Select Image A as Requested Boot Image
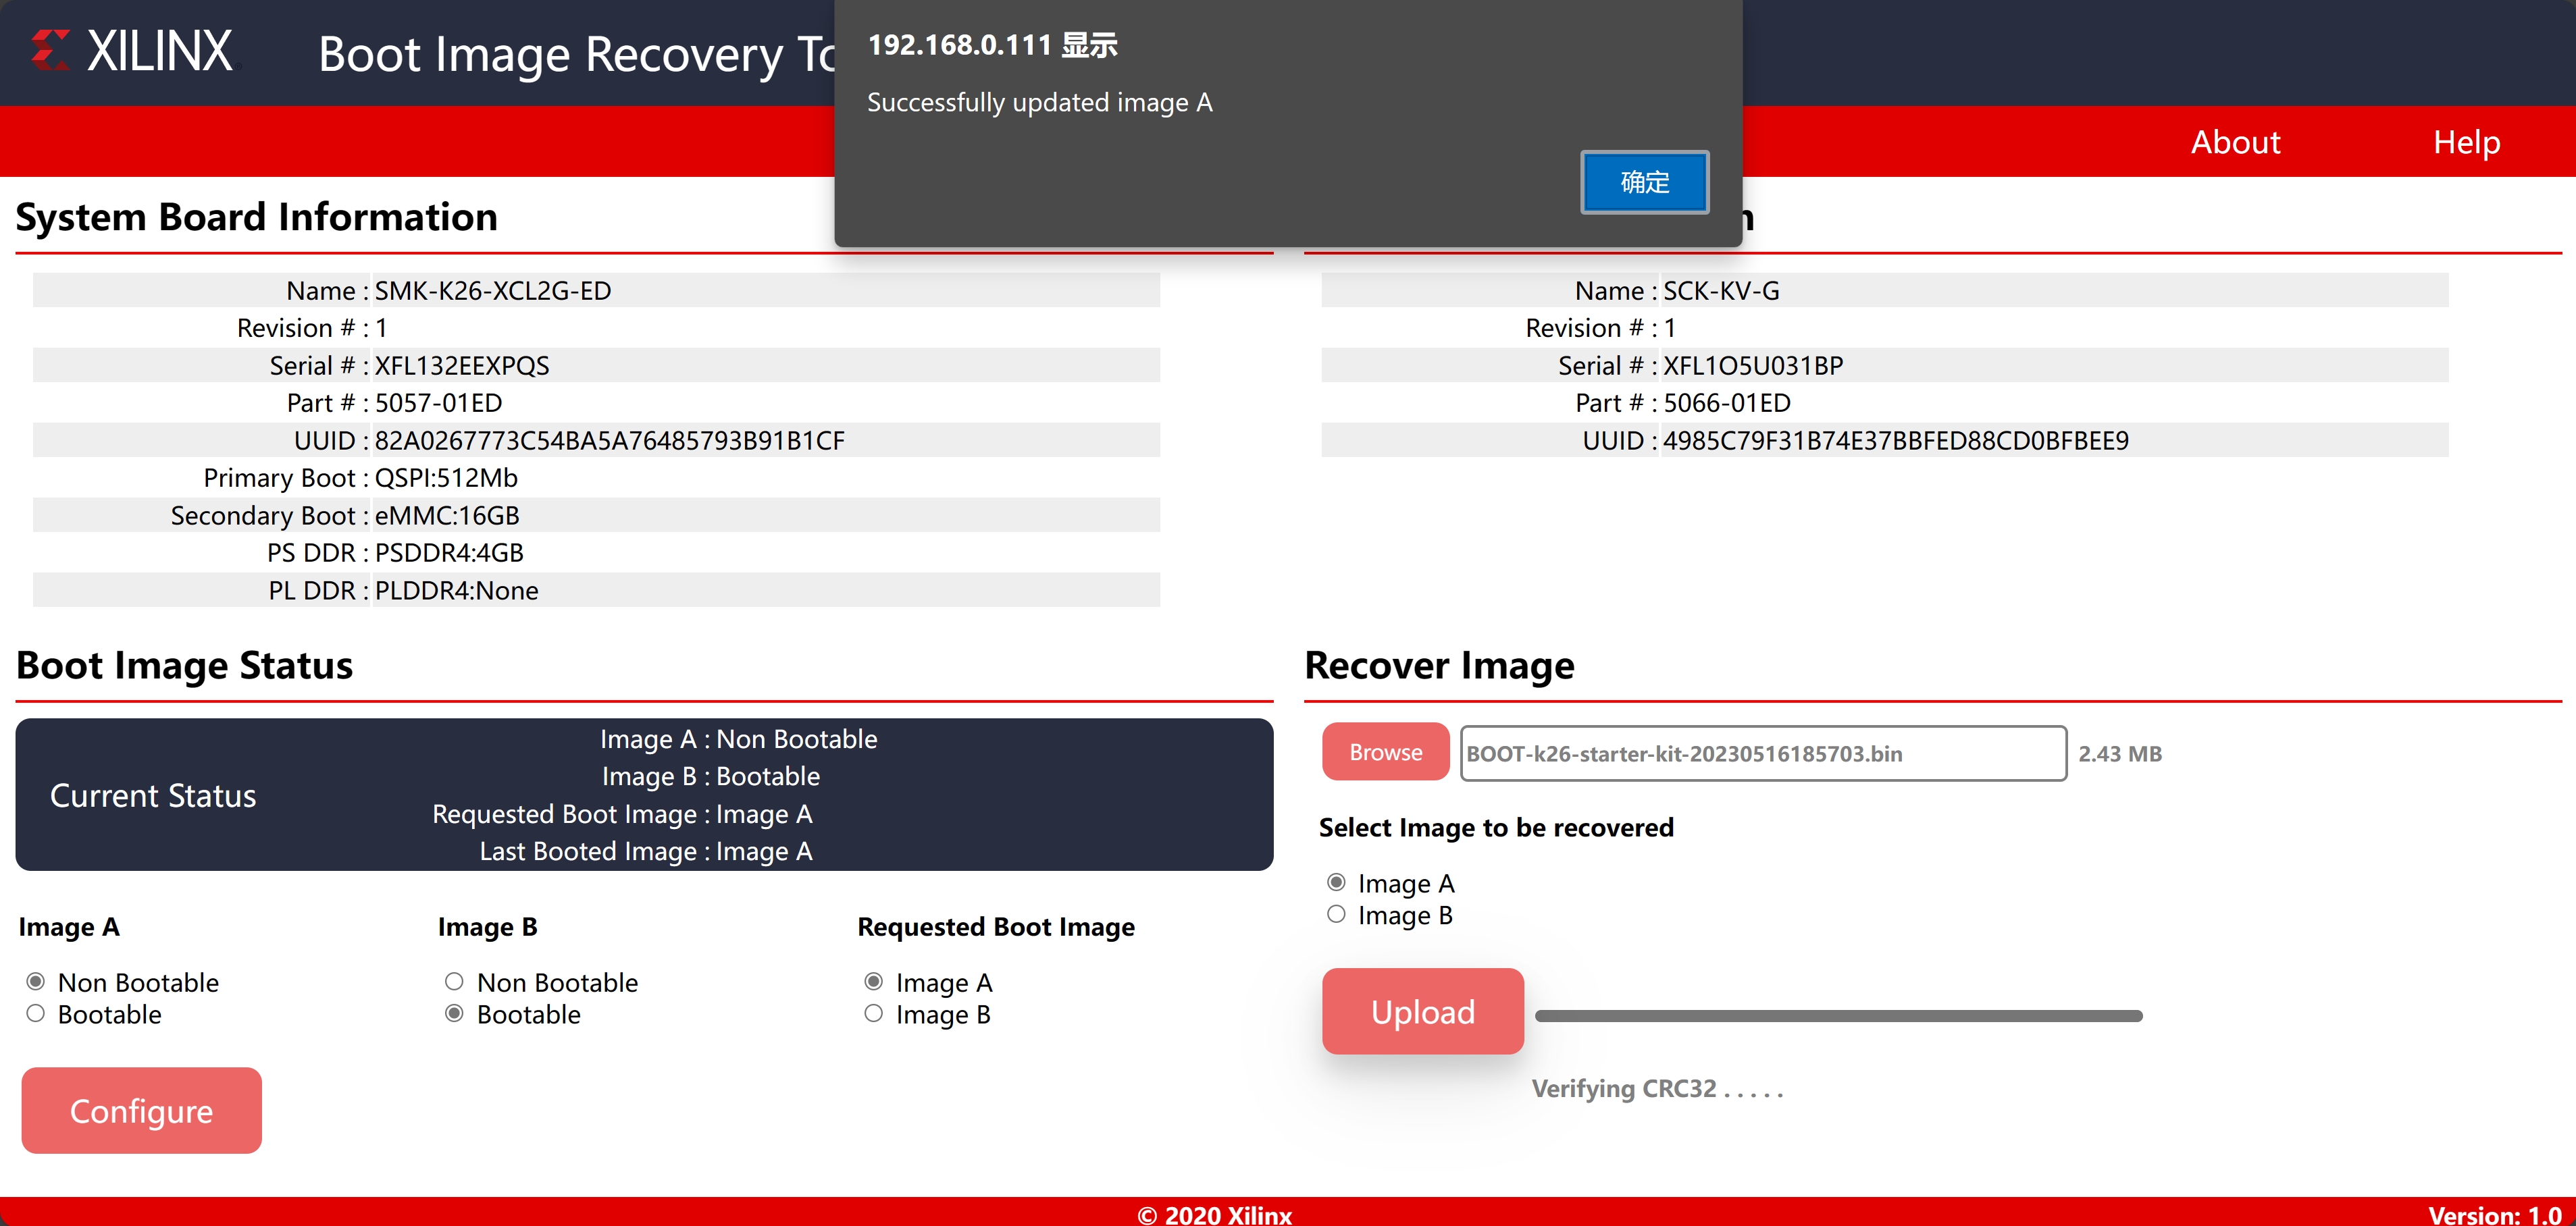Viewport: 2576px width, 1226px height. point(873,981)
